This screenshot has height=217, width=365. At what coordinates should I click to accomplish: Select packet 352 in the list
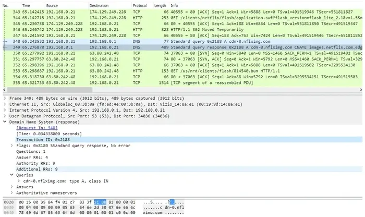(x=182, y=65)
